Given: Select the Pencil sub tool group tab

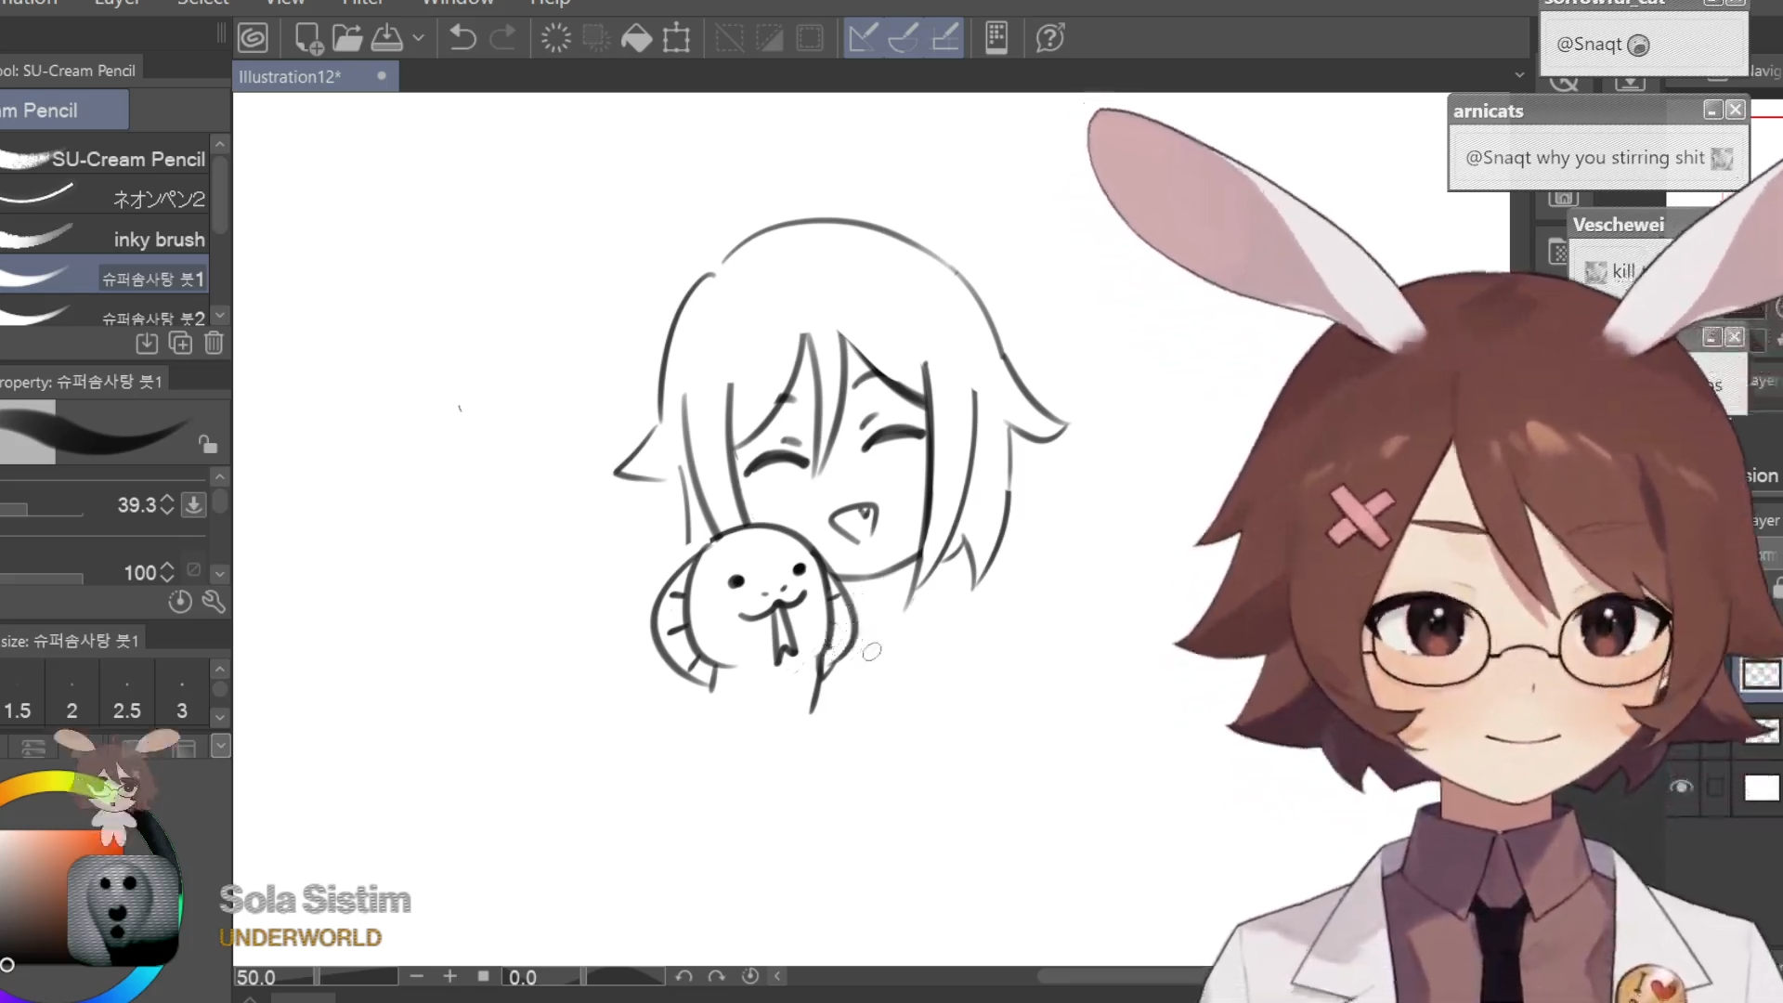Looking at the screenshot, I should coord(62,111).
